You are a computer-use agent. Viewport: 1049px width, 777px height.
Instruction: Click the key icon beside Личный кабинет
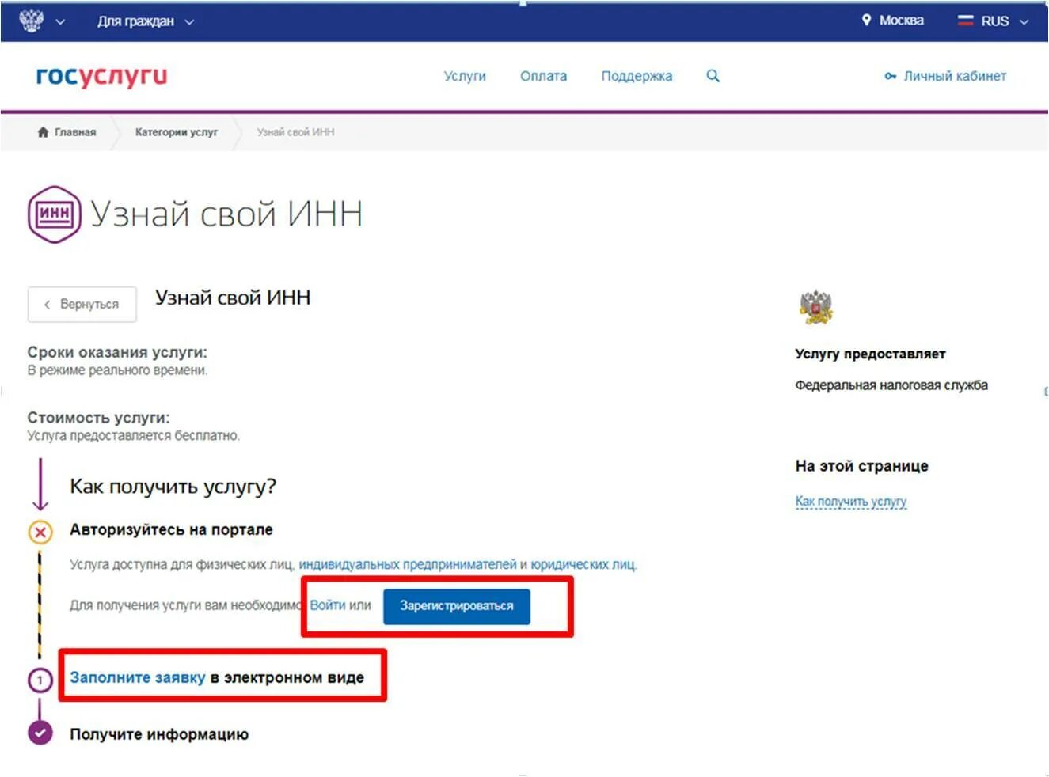[891, 76]
